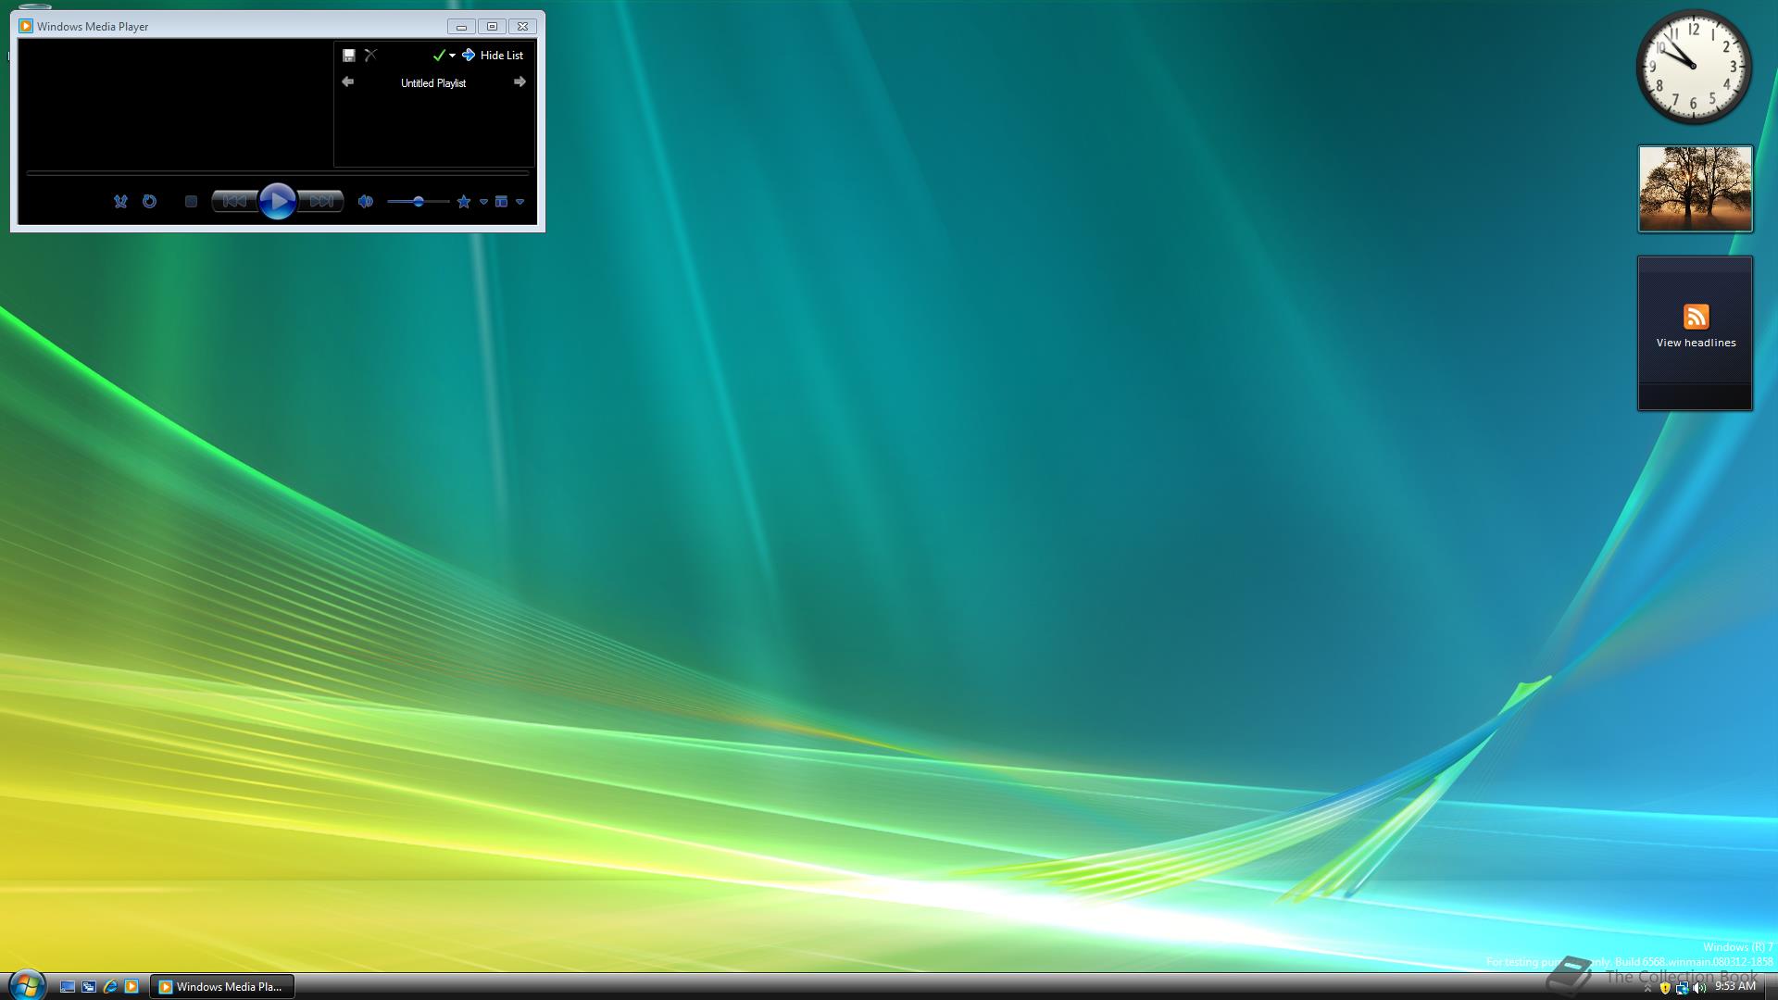Click the Next track button
Viewport: 1778px width, 1000px height.
(321, 201)
